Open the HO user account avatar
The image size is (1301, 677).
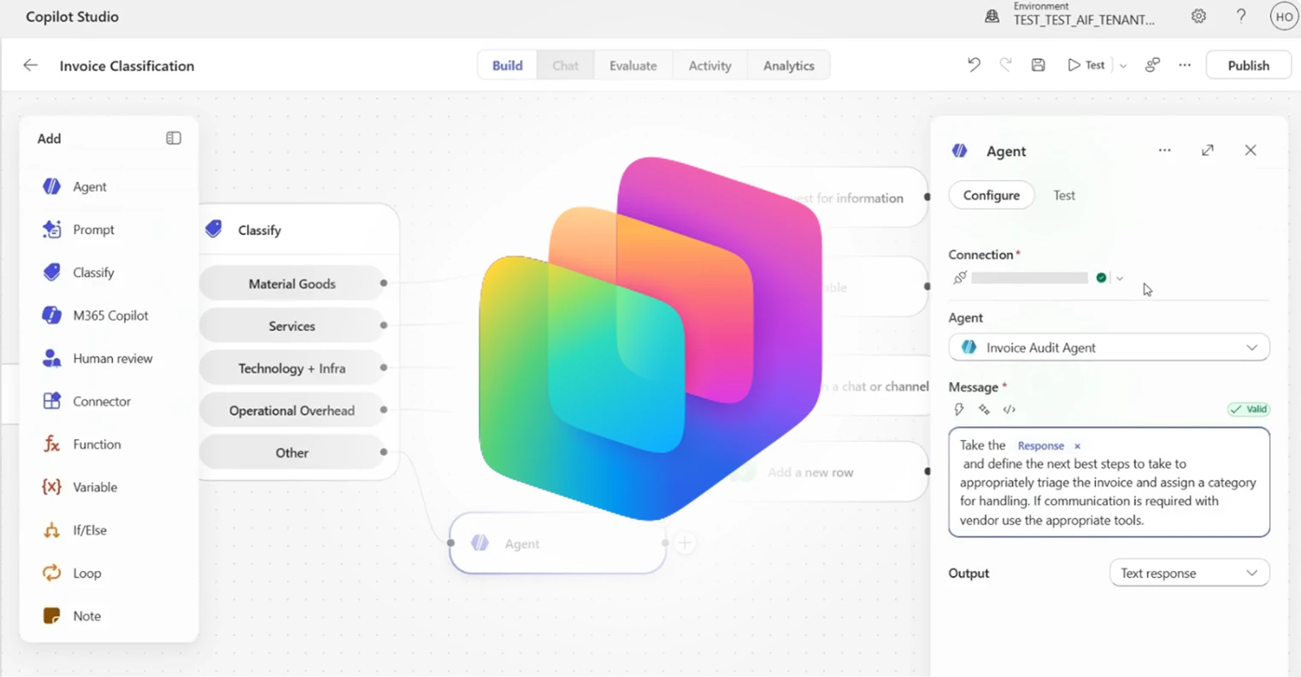click(1284, 16)
